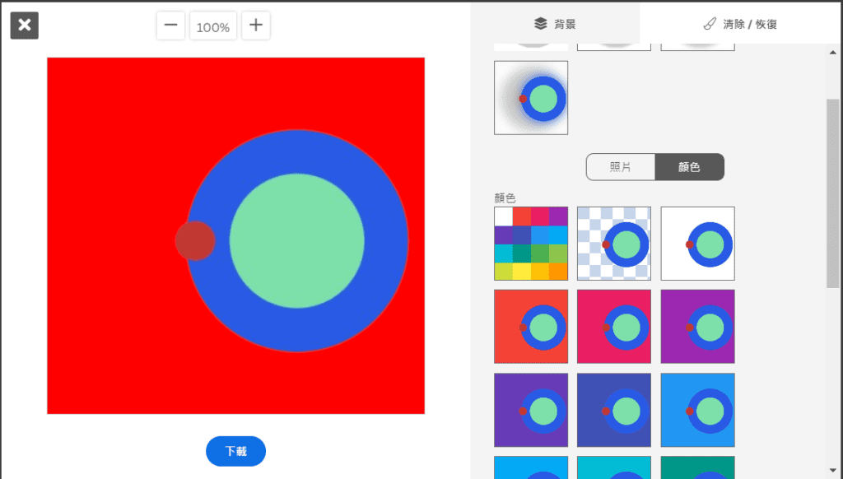Viewport: 843px width, 479px height.
Task: Choose the transparent checkerboard background
Action: (x=614, y=244)
